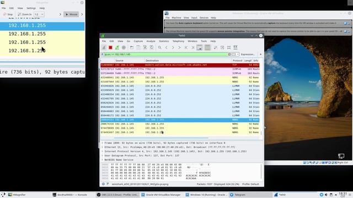Close the capture file toolbar icon
Screen dimensions: 353x198
[145, 47]
